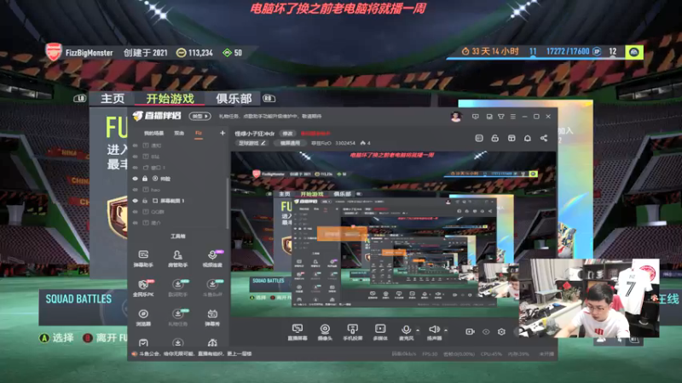Screen dimensions: 682x383
Task: Click the RB bumper icon beside 俱乐部
Action: (269, 99)
